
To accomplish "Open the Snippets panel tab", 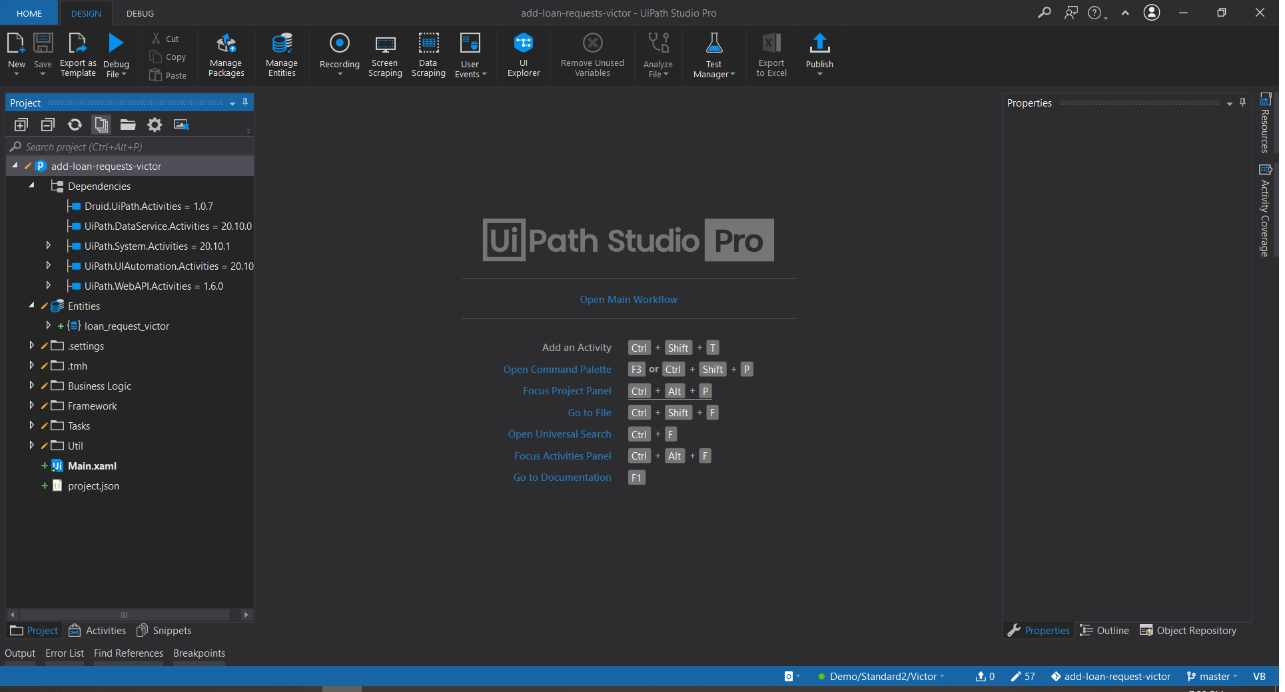I will click(x=164, y=631).
